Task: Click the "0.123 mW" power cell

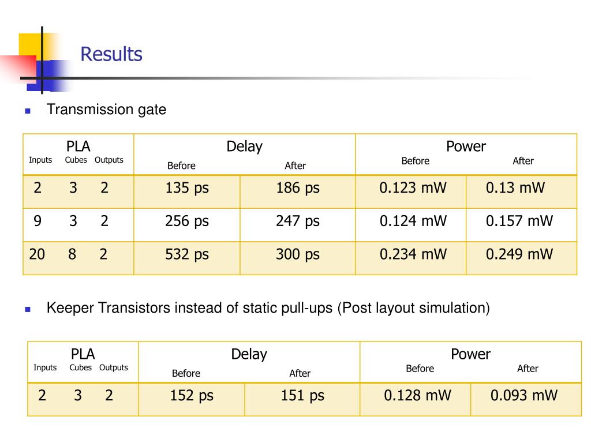Action: tap(413, 188)
